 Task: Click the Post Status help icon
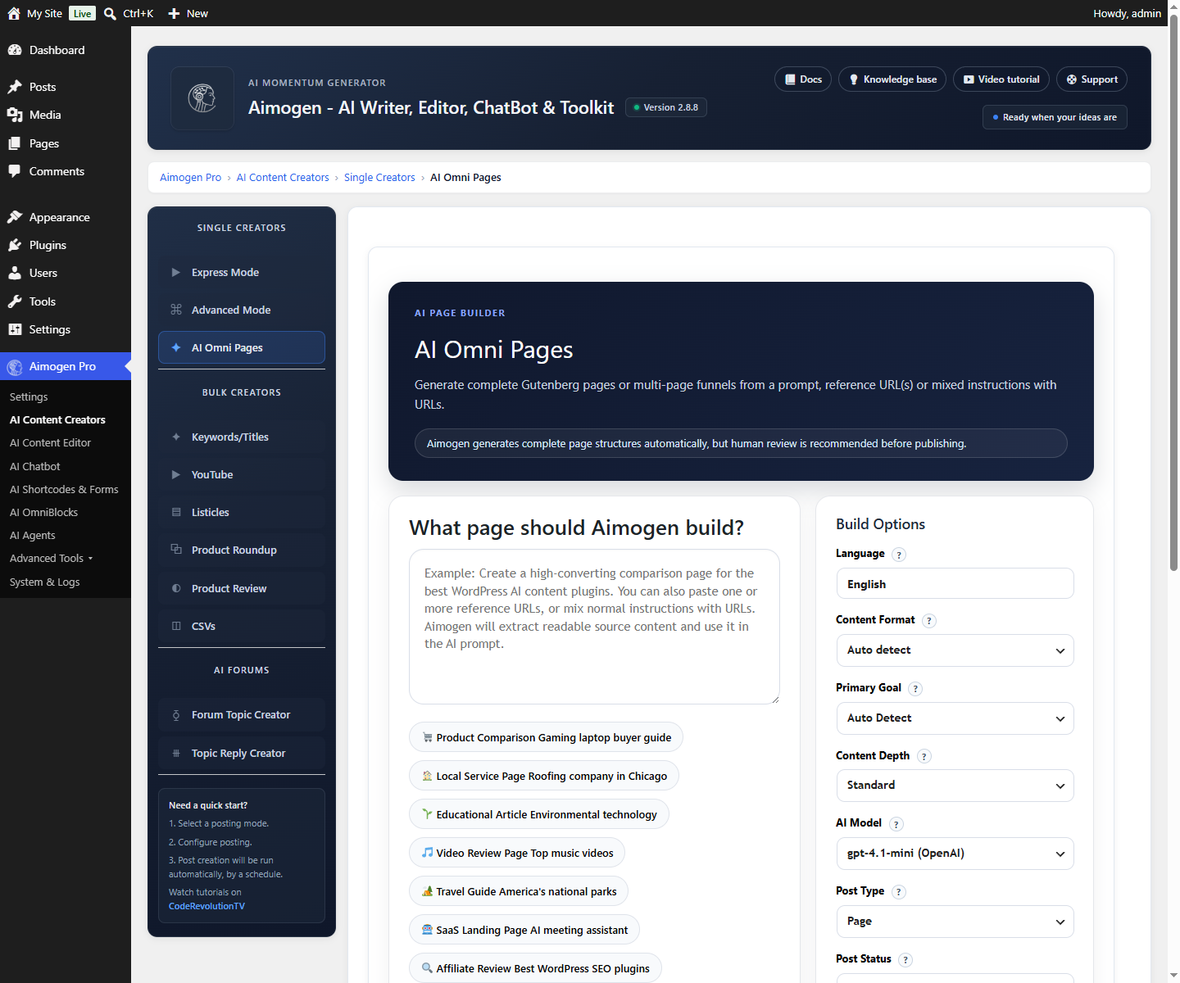click(905, 960)
